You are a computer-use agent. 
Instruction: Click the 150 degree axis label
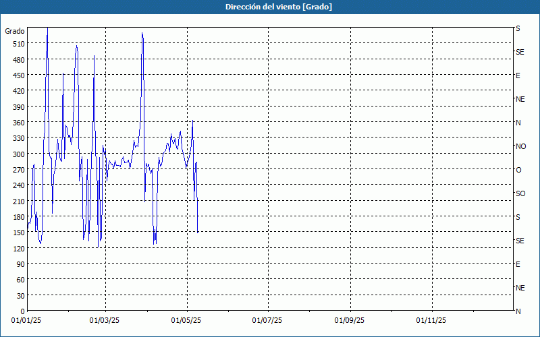(19, 233)
